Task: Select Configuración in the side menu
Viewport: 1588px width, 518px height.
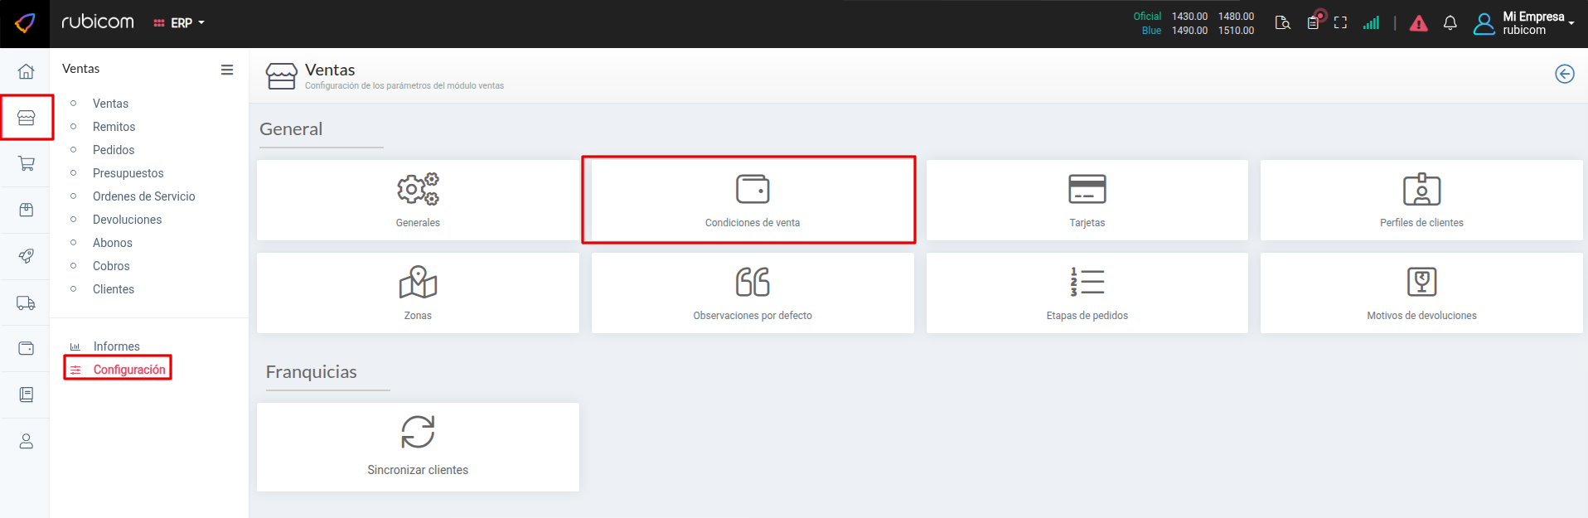Action: tap(128, 370)
